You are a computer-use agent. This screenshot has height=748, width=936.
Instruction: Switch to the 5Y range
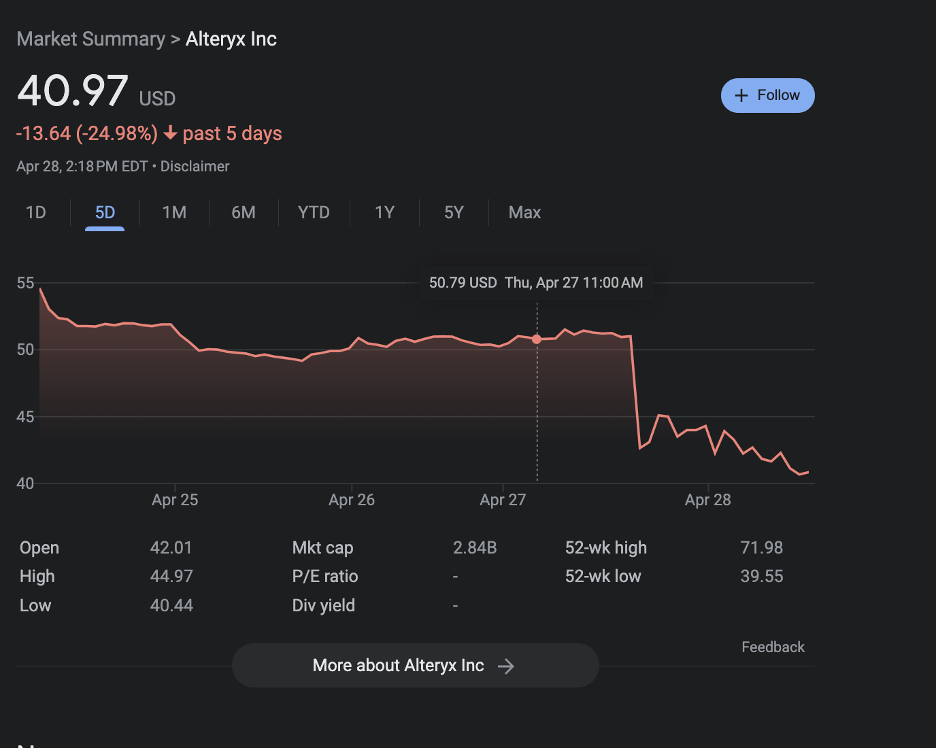454,213
